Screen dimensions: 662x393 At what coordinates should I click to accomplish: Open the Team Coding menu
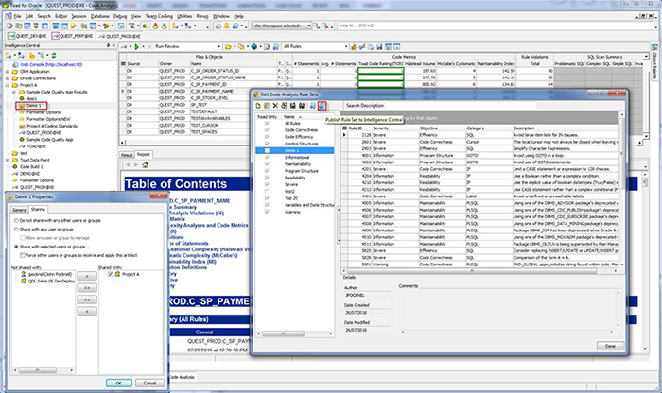[x=159, y=16]
